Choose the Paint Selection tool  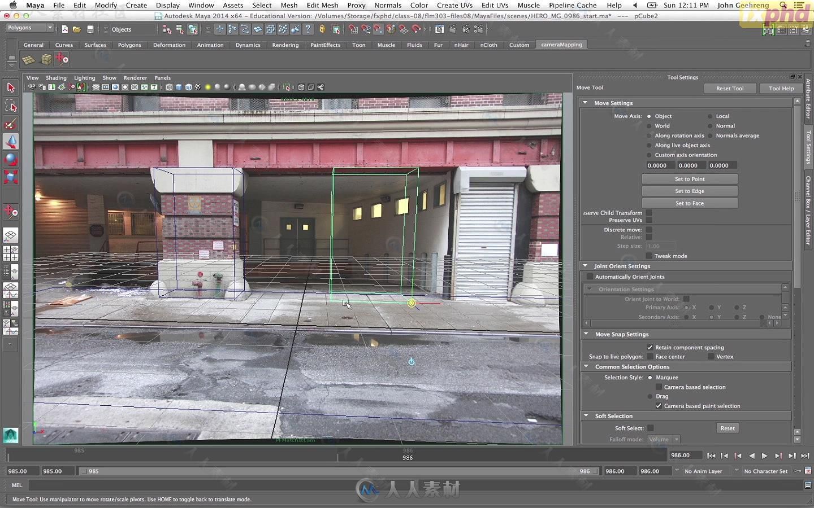click(11, 124)
